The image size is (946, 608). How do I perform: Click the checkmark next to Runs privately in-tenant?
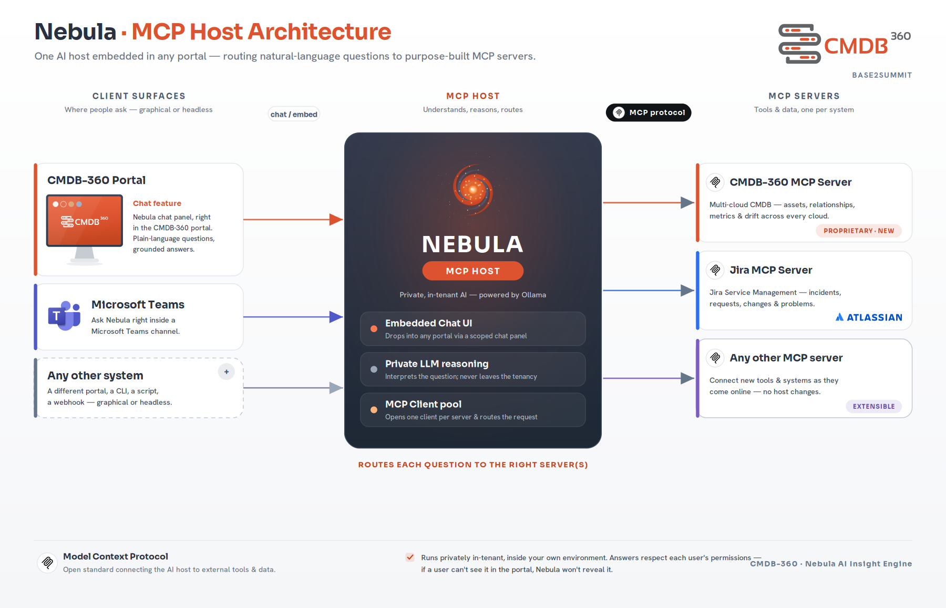point(410,558)
